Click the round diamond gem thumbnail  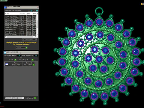7,64
